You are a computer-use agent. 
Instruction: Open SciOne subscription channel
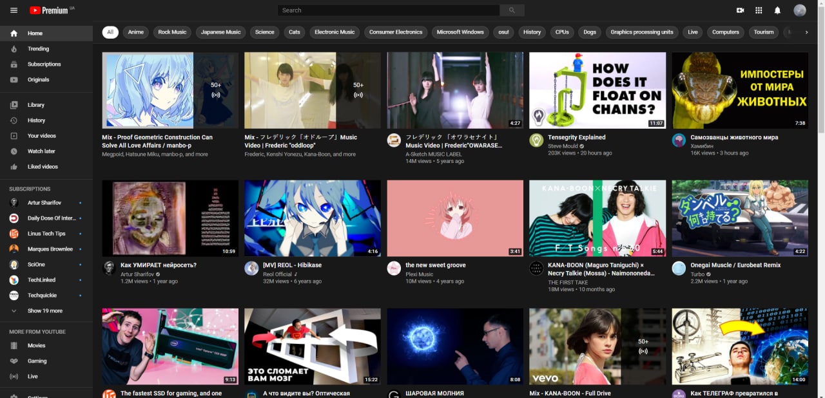point(46,265)
